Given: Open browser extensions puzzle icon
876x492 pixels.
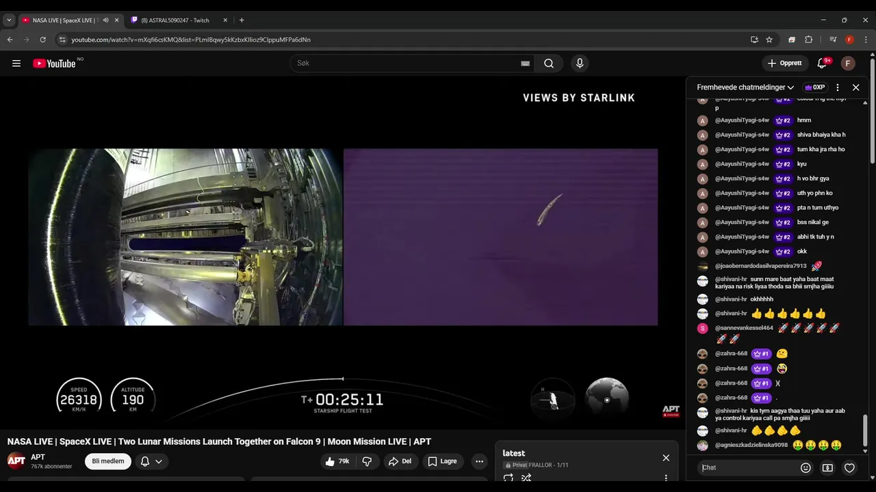Looking at the screenshot, I should tap(808, 40).
